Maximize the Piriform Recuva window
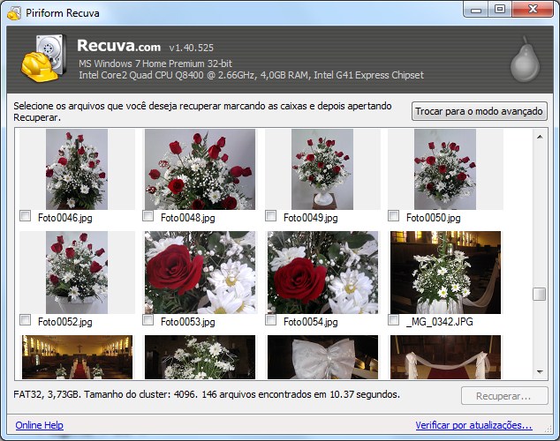The height and width of the screenshot is (441, 560). pos(500,10)
